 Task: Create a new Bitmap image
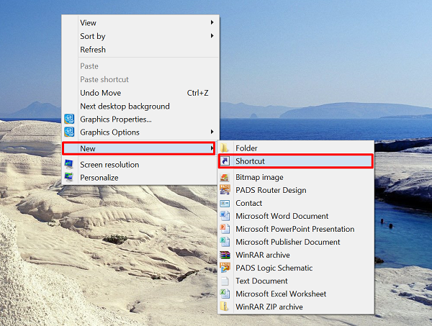[x=296, y=177]
